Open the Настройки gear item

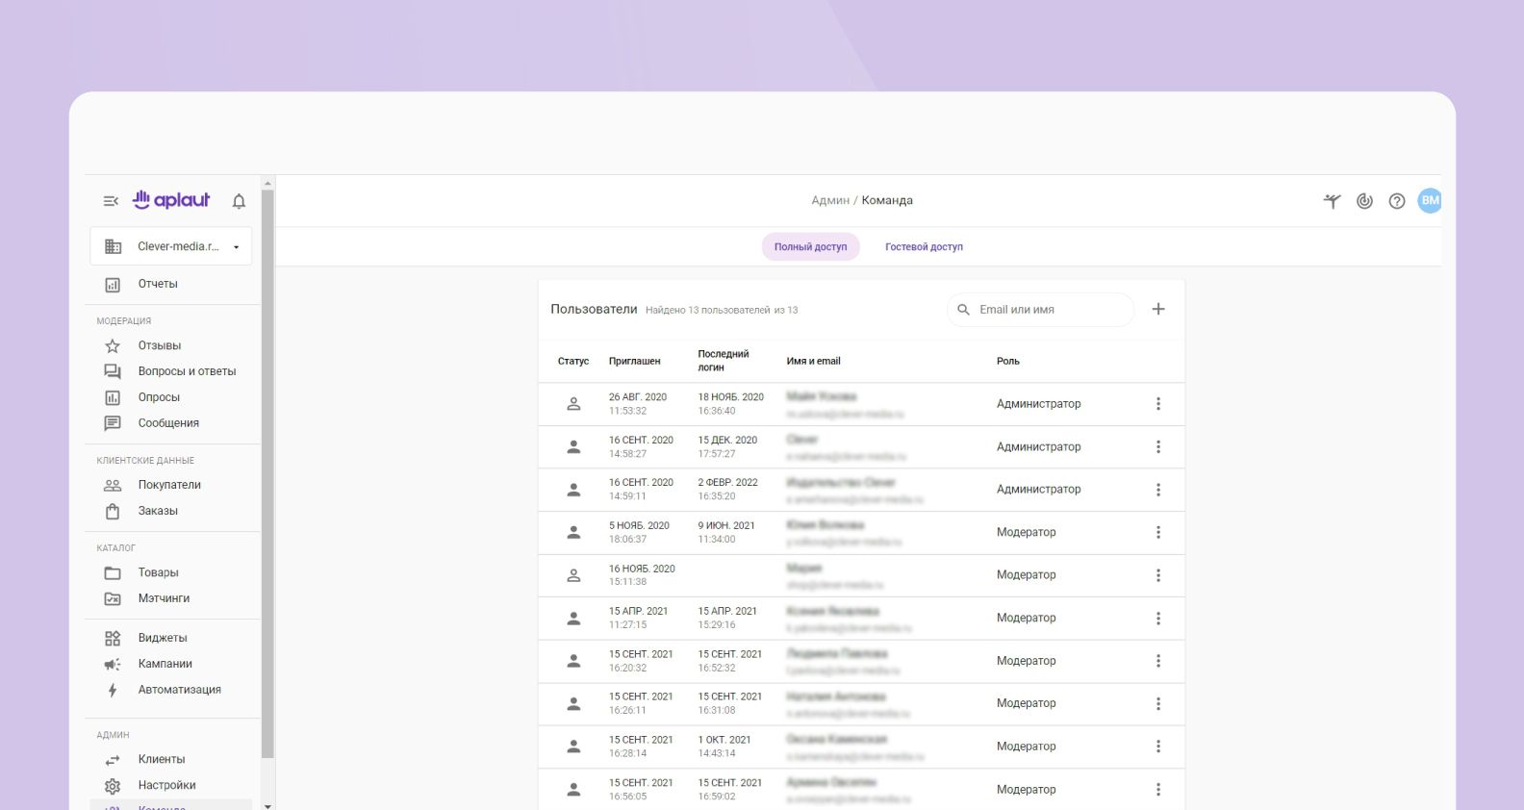pyautogui.click(x=166, y=785)
